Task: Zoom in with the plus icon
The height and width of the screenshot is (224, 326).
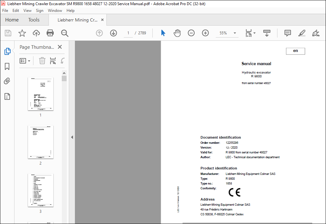Action: tap(205, 33)
